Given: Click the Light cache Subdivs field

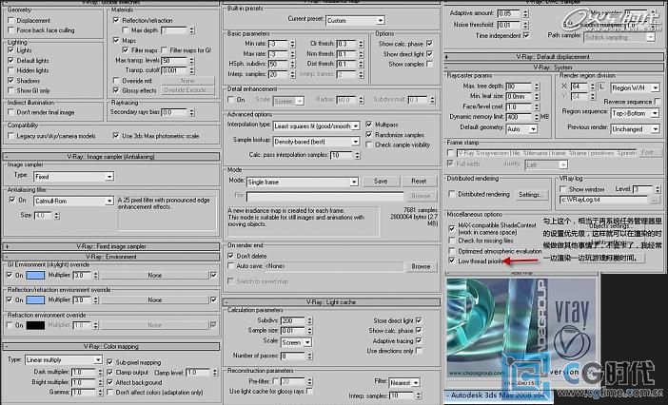Looking at the screenshot, I should [x=293, y=320].
